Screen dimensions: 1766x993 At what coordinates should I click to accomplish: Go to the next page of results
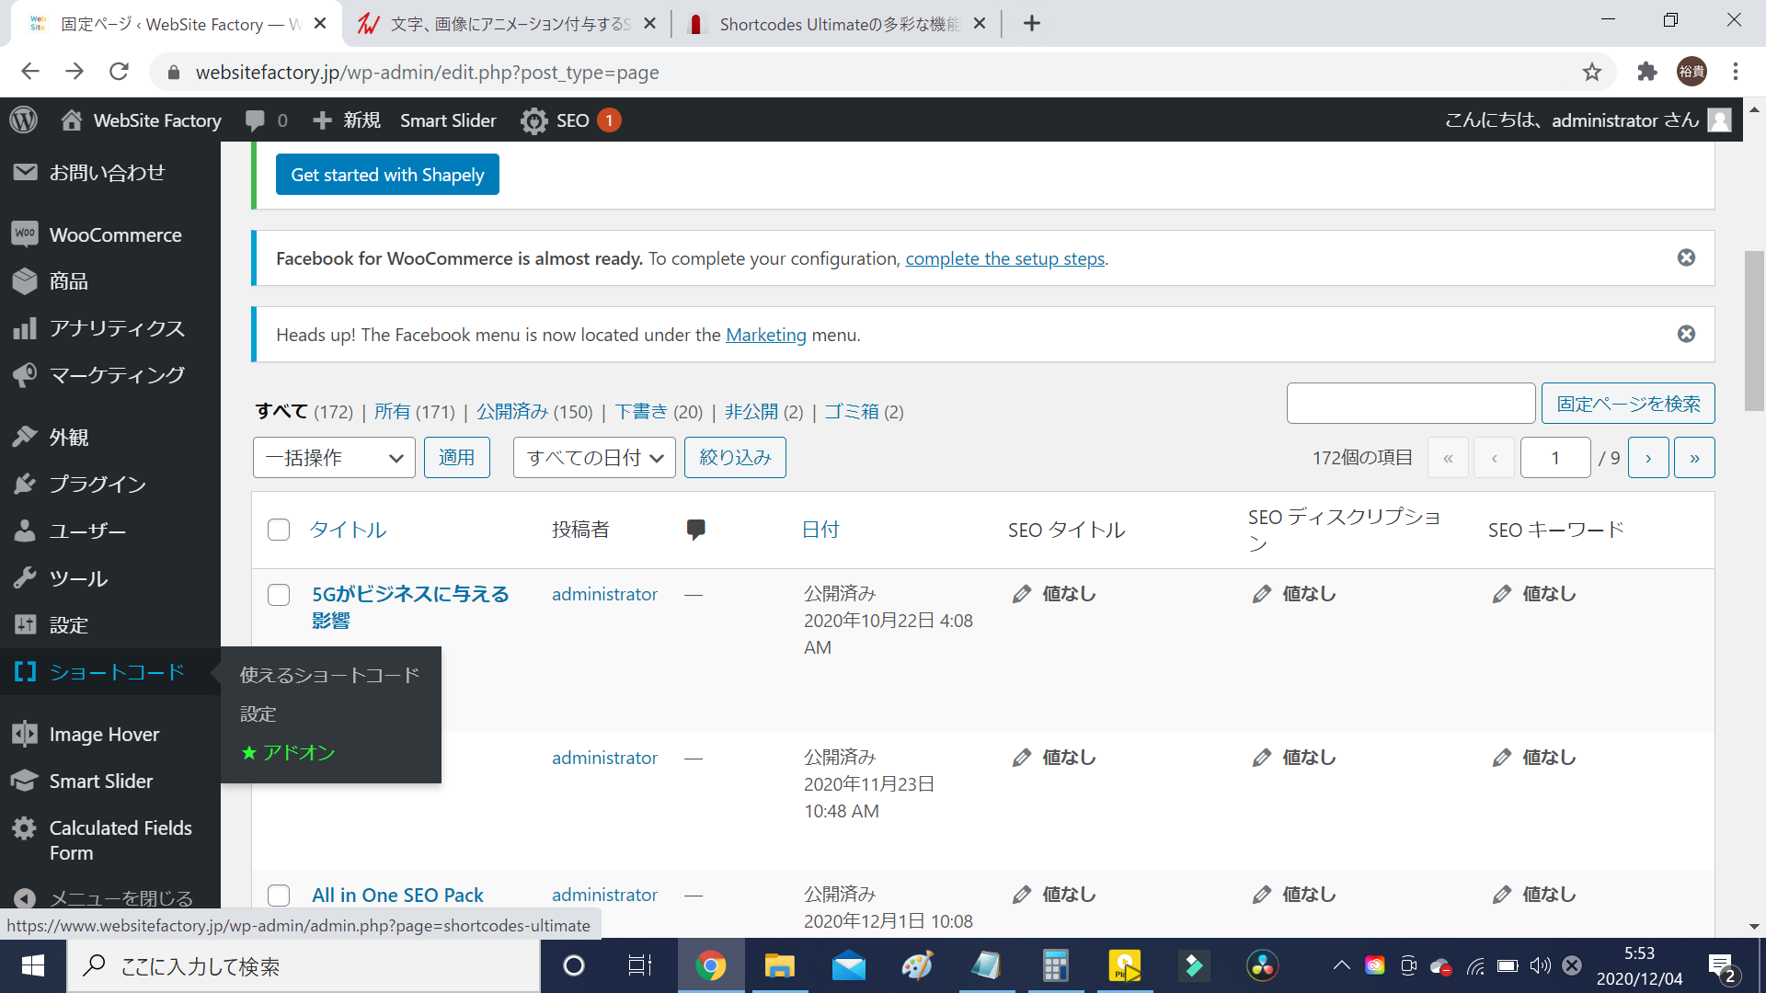(1648, 458)
